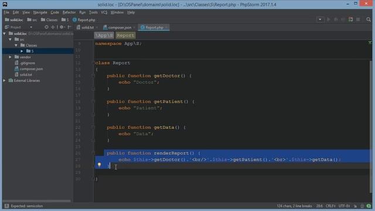The image size is (375, 211).
Task: Open the Code menu
Action: coord(54,12)
